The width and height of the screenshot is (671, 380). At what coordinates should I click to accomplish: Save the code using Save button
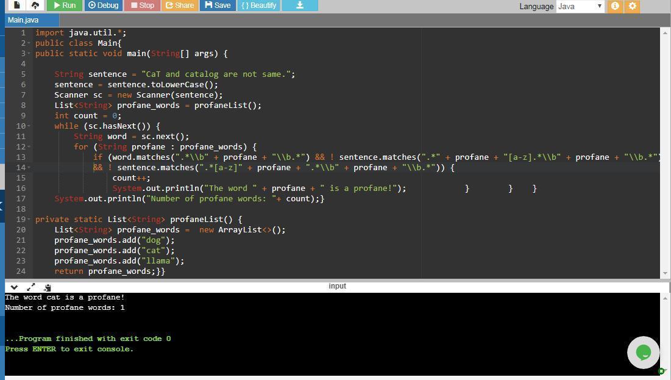(218, 5)
